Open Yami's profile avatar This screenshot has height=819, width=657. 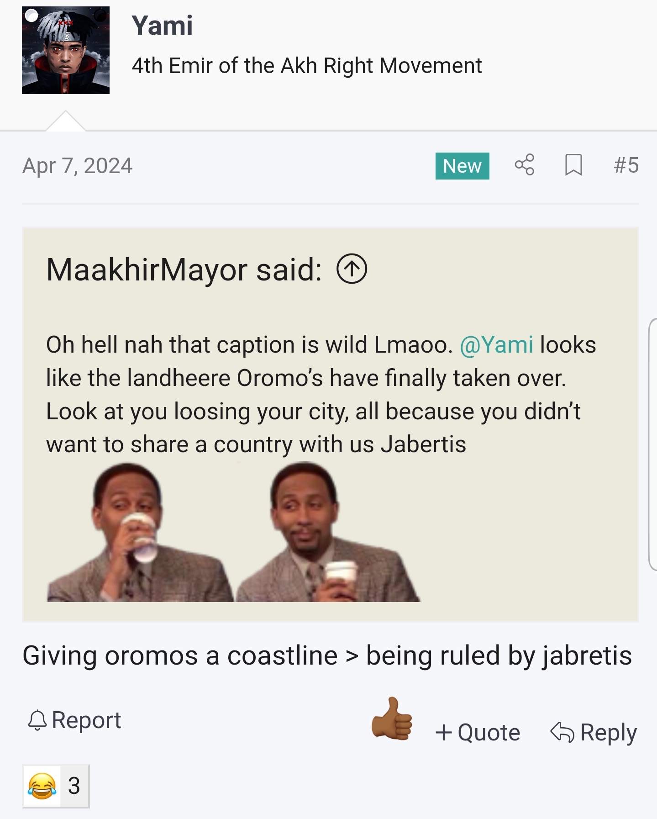point(66,50)
